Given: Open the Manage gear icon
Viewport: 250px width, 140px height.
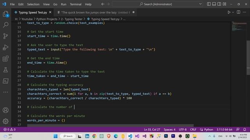Looking at the screenshot, I should pos(5,121).
